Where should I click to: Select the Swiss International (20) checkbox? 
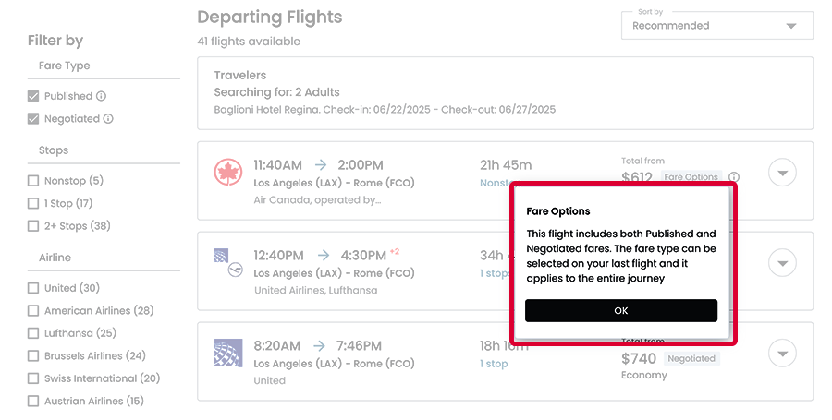click(x=34, y=378)
